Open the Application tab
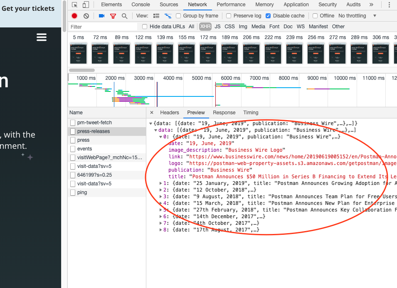 [296, 5]
